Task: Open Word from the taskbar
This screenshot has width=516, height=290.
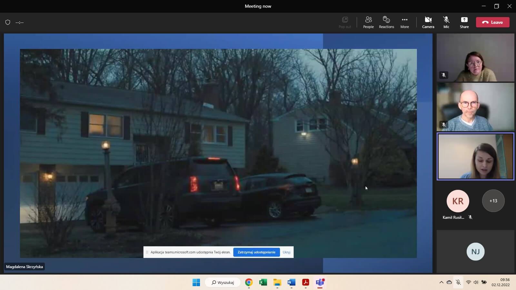Action: [292, 283]
